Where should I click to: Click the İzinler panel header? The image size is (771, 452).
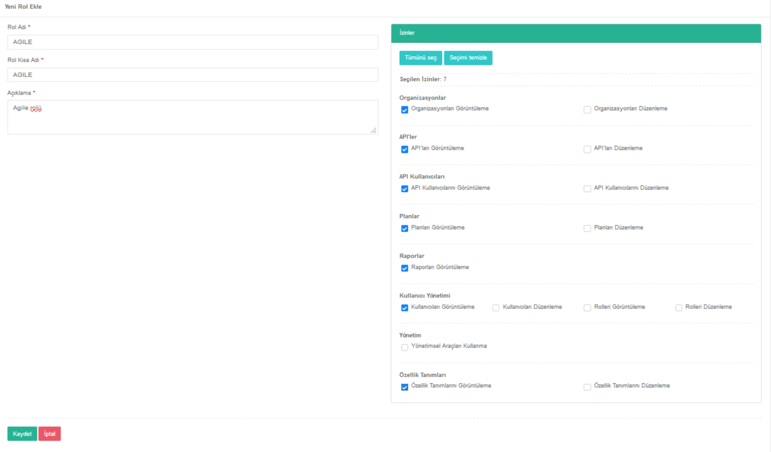[x=576, y=33]
